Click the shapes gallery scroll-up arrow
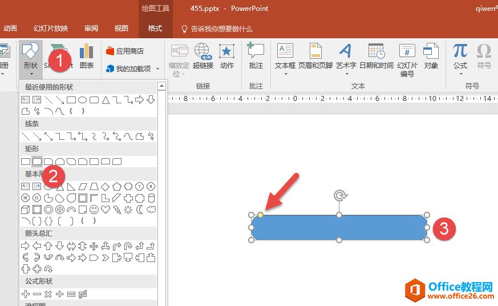Screen dimensions: 498x306 (161, 86)
